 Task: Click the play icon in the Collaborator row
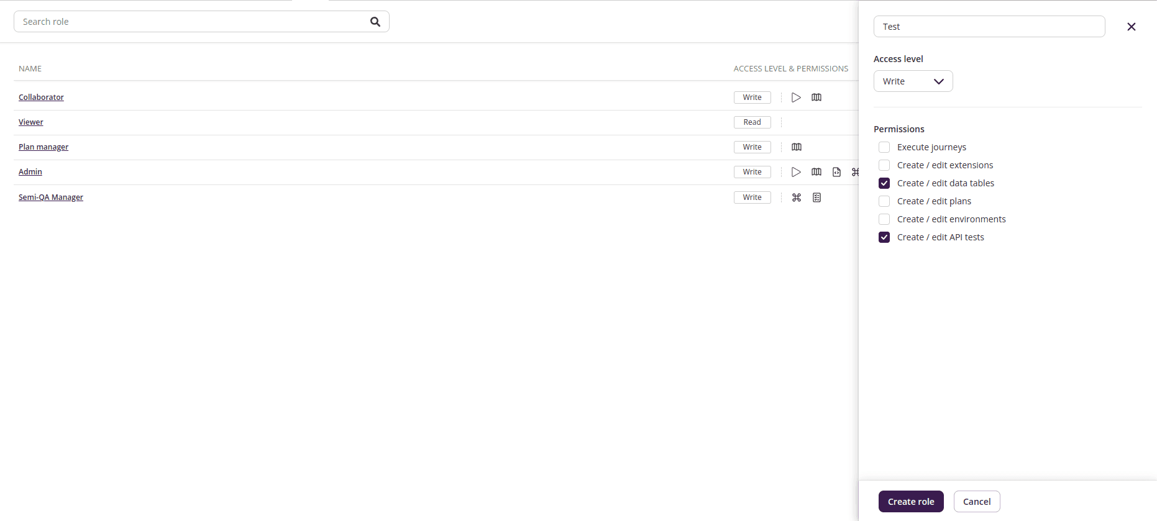(796, 97)
